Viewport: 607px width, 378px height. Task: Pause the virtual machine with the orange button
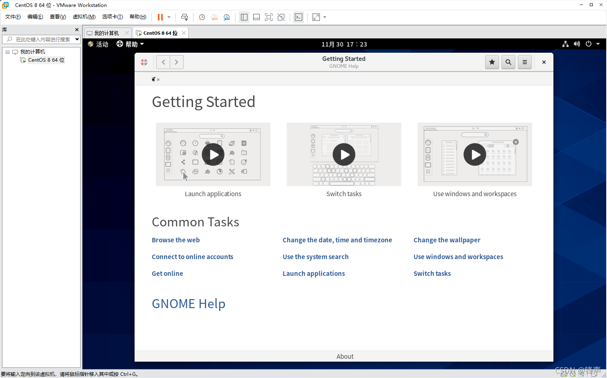pyautogui.click(x=160, y=17)
